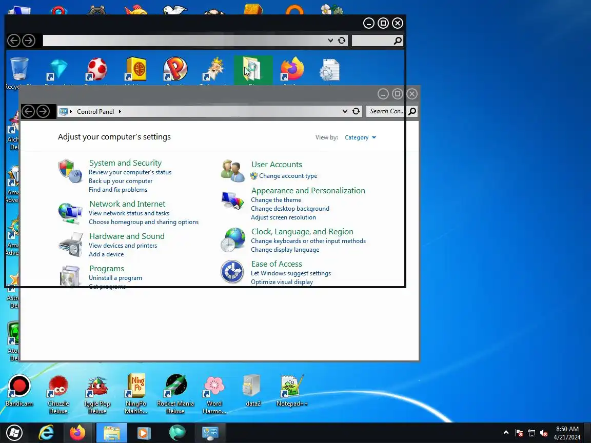Open Windows Explorer from the taskbar
The width and height of the screenshot is (591, 443).
click(111, 433)
